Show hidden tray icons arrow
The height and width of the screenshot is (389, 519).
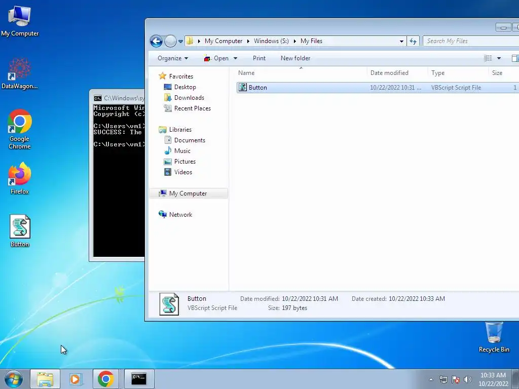[x=431, y=379]
